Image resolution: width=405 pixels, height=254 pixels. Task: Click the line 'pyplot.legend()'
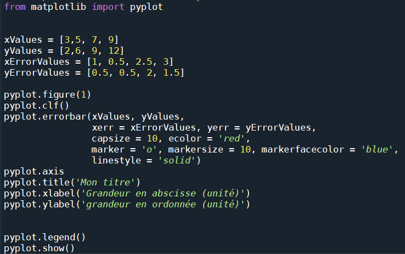[x=44, y=238]
